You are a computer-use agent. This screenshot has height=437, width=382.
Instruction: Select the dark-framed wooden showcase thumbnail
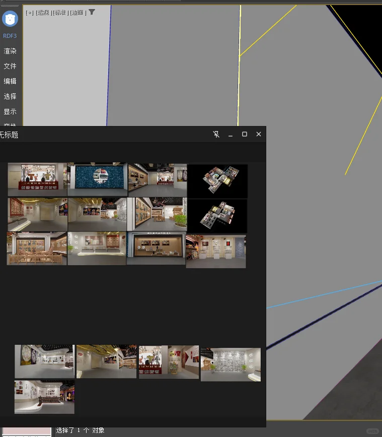coord(156,248)
